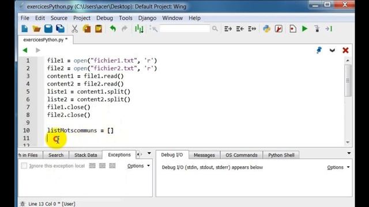369x207 pixels.
Task: Open the Project menu
Action: tap(82, 18)
